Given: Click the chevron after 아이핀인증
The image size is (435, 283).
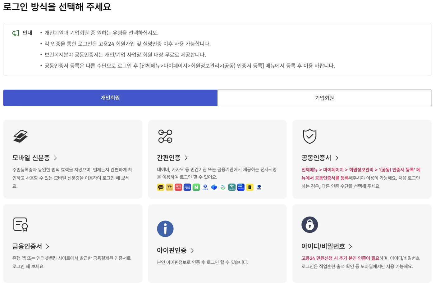Looking at the screenshot, I should coord(192,251).
